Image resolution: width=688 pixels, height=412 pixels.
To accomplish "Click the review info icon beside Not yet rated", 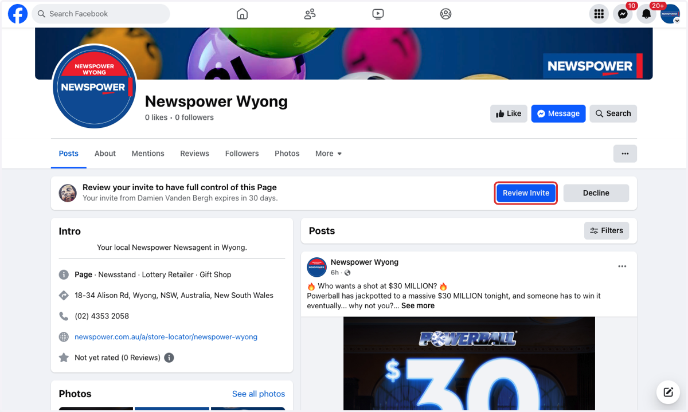I will click(169, 358).
